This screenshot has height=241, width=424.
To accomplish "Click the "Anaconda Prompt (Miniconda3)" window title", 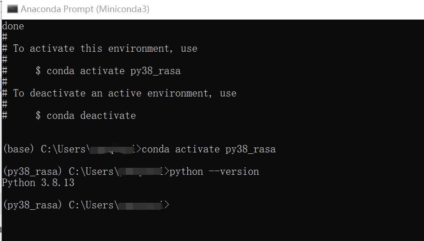I will click(x=85, y=9).
